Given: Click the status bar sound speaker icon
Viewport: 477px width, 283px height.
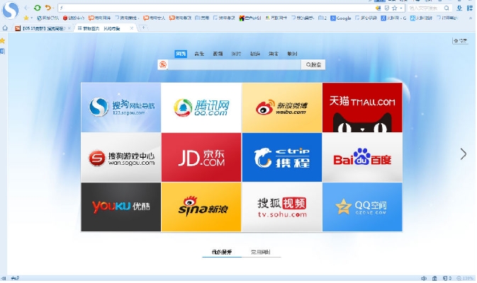Looking at the screenshot, I should coord(424,278).
